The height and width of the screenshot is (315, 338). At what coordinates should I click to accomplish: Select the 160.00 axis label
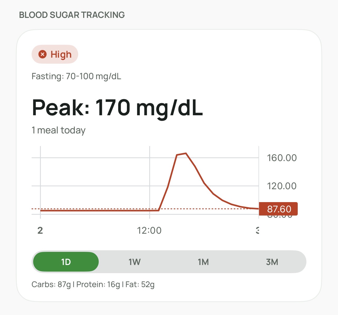pyautogui.click(x=282, y=158)
